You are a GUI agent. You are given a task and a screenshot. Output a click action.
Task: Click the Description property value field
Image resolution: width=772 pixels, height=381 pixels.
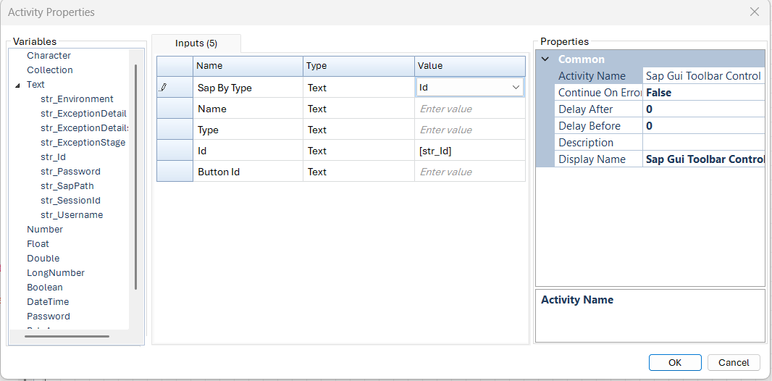pos(702,143)
